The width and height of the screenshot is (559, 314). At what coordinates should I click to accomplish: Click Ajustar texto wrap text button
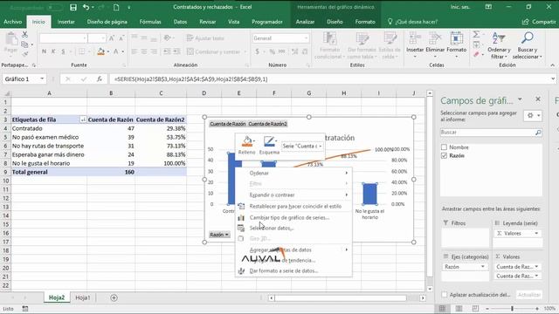pyautogui.click(x=206, y=38)
